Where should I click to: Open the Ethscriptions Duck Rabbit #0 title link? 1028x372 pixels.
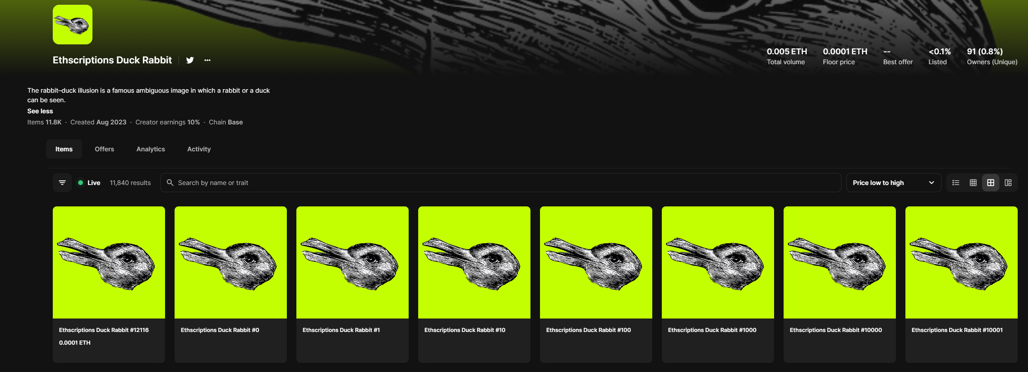click(220, 330)
